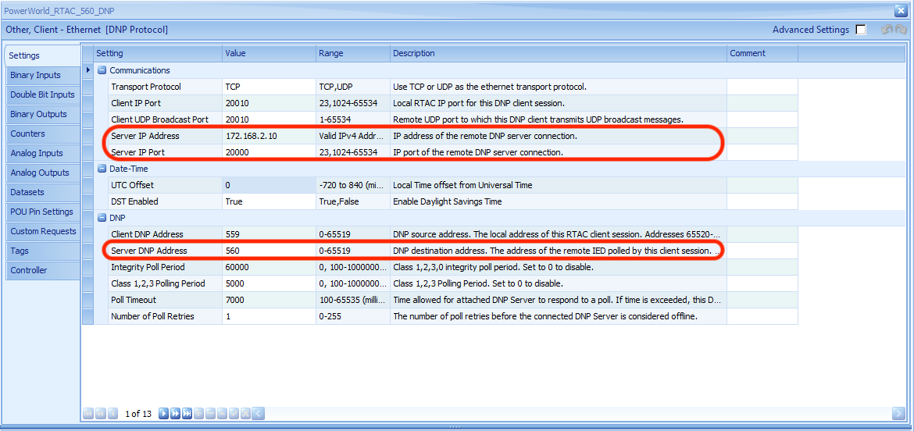Change the DST Enabled value True

269,201
